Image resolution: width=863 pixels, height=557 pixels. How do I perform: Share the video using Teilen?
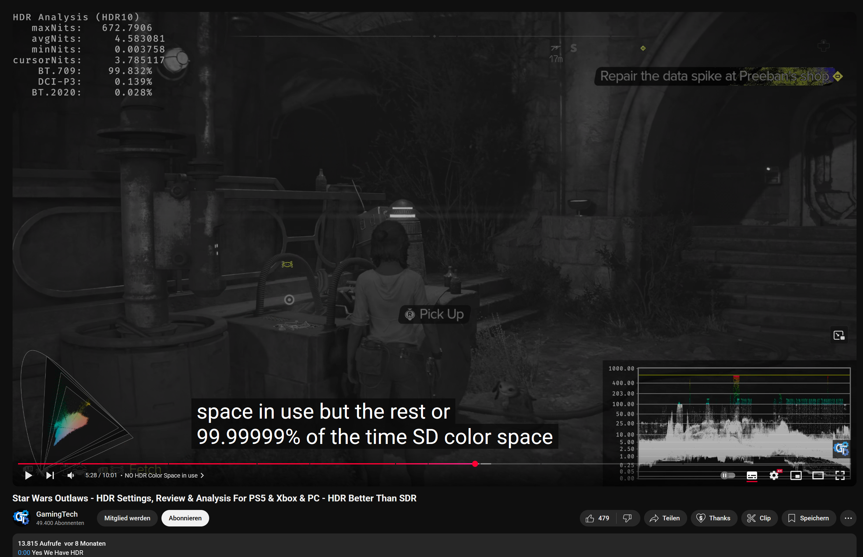pos(665,518)
